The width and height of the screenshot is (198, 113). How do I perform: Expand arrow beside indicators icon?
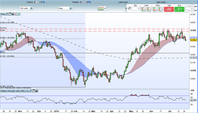pos(105,8)
